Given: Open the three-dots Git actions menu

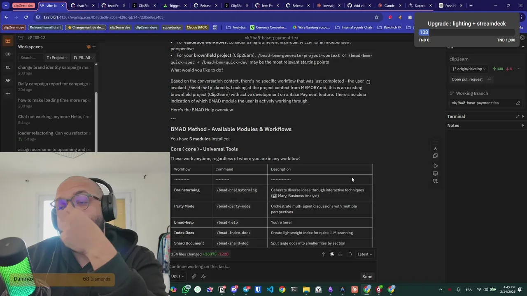Looking at the screenshot, I should (x=518, y=69).
